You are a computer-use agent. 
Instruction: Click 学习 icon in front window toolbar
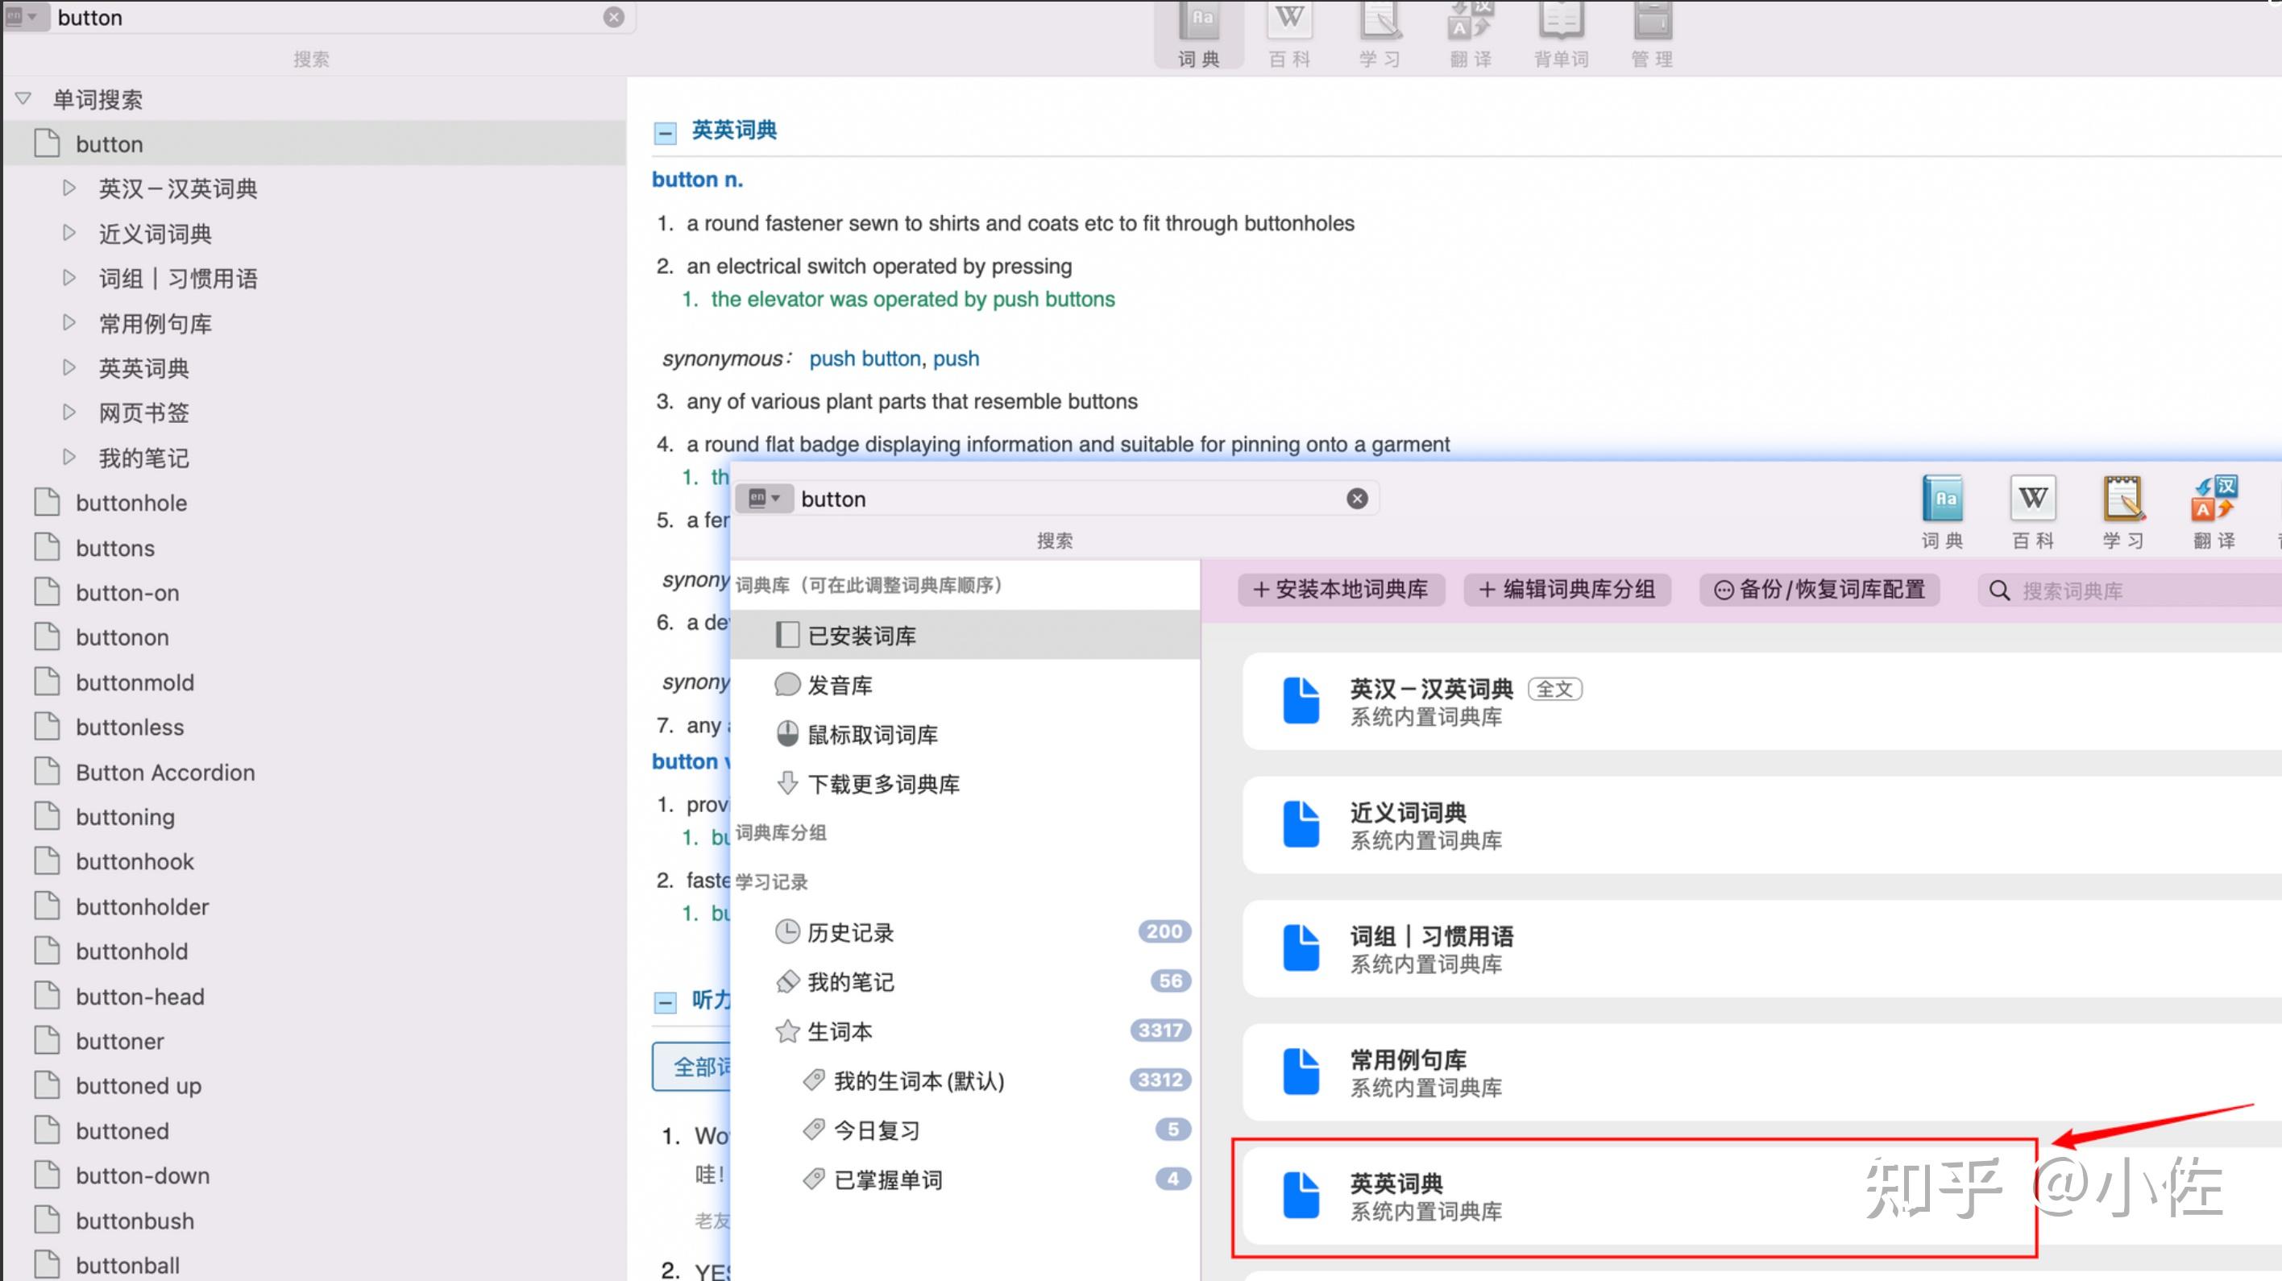(x=2123, y=512)
